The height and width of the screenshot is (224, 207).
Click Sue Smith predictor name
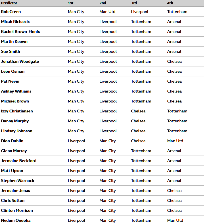11,51
